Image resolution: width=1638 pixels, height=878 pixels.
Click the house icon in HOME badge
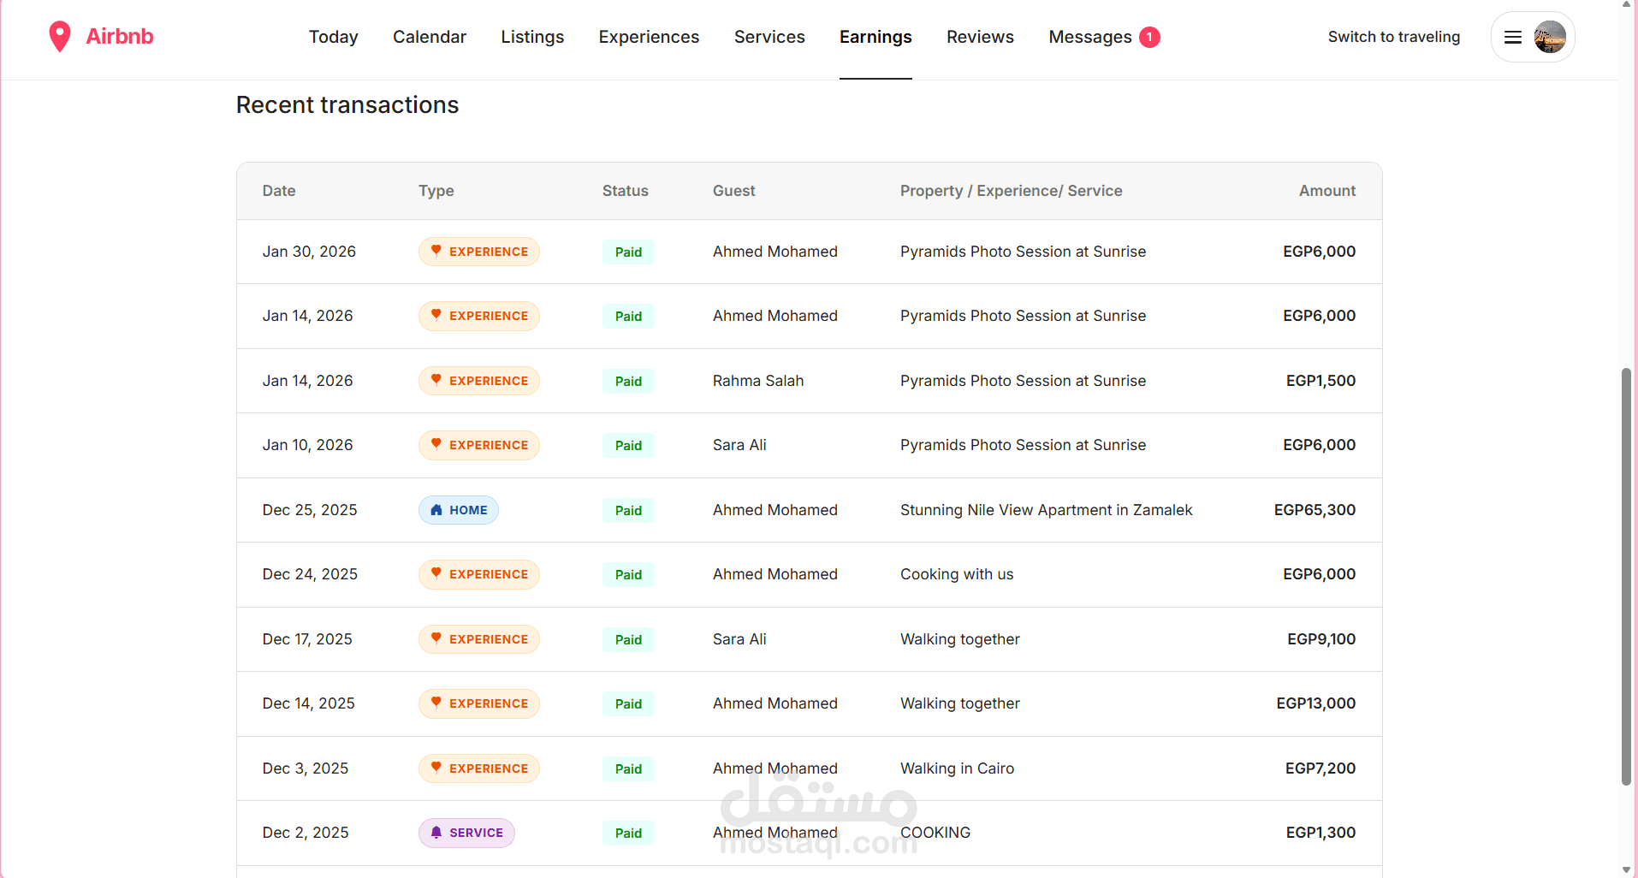[436, 510]
